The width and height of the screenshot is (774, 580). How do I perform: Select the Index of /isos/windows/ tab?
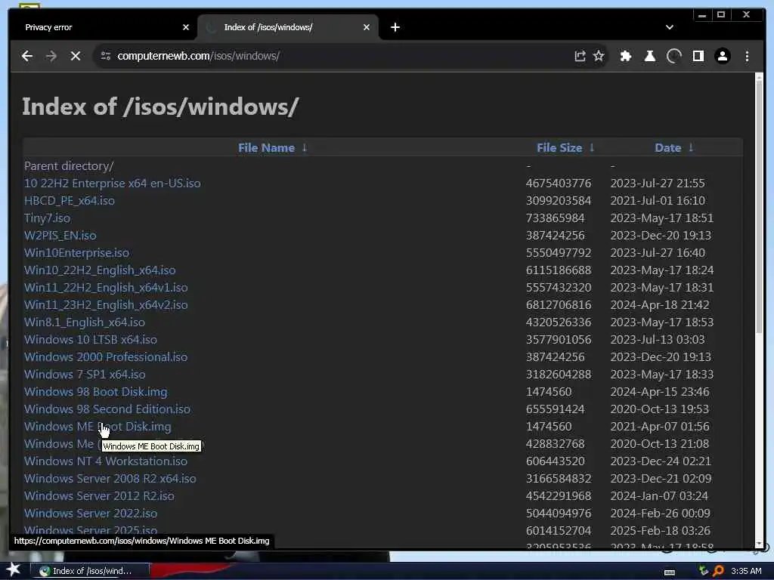tap(288, 27)
